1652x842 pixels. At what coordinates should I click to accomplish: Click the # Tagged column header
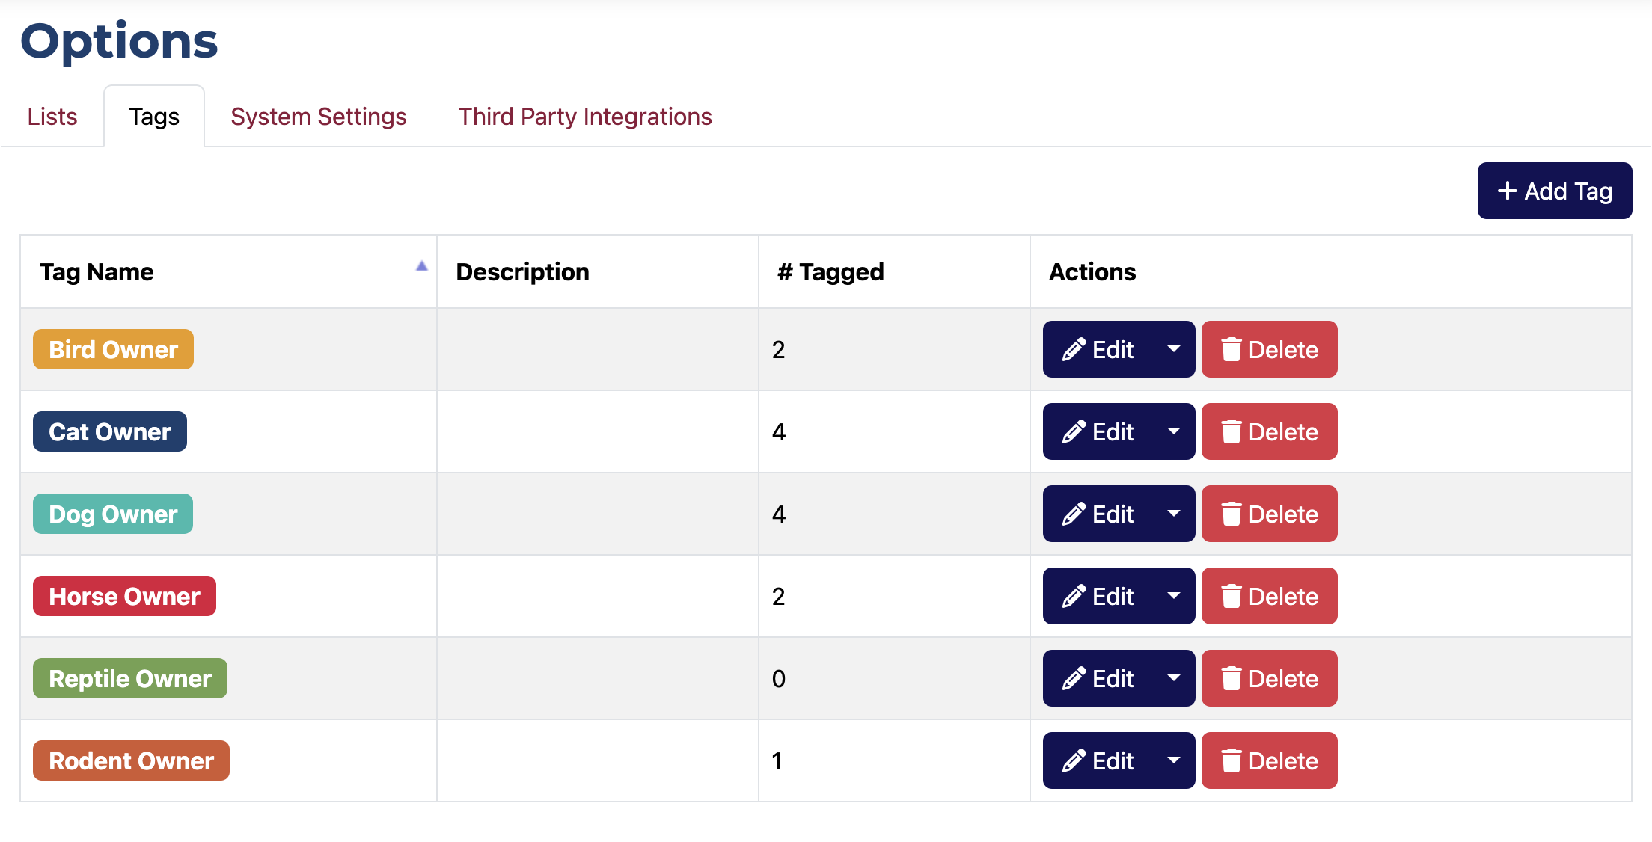(830, 271)
